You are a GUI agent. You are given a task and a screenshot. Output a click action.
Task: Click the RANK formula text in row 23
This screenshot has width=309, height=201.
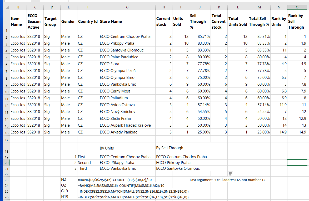tap(115, 180)
